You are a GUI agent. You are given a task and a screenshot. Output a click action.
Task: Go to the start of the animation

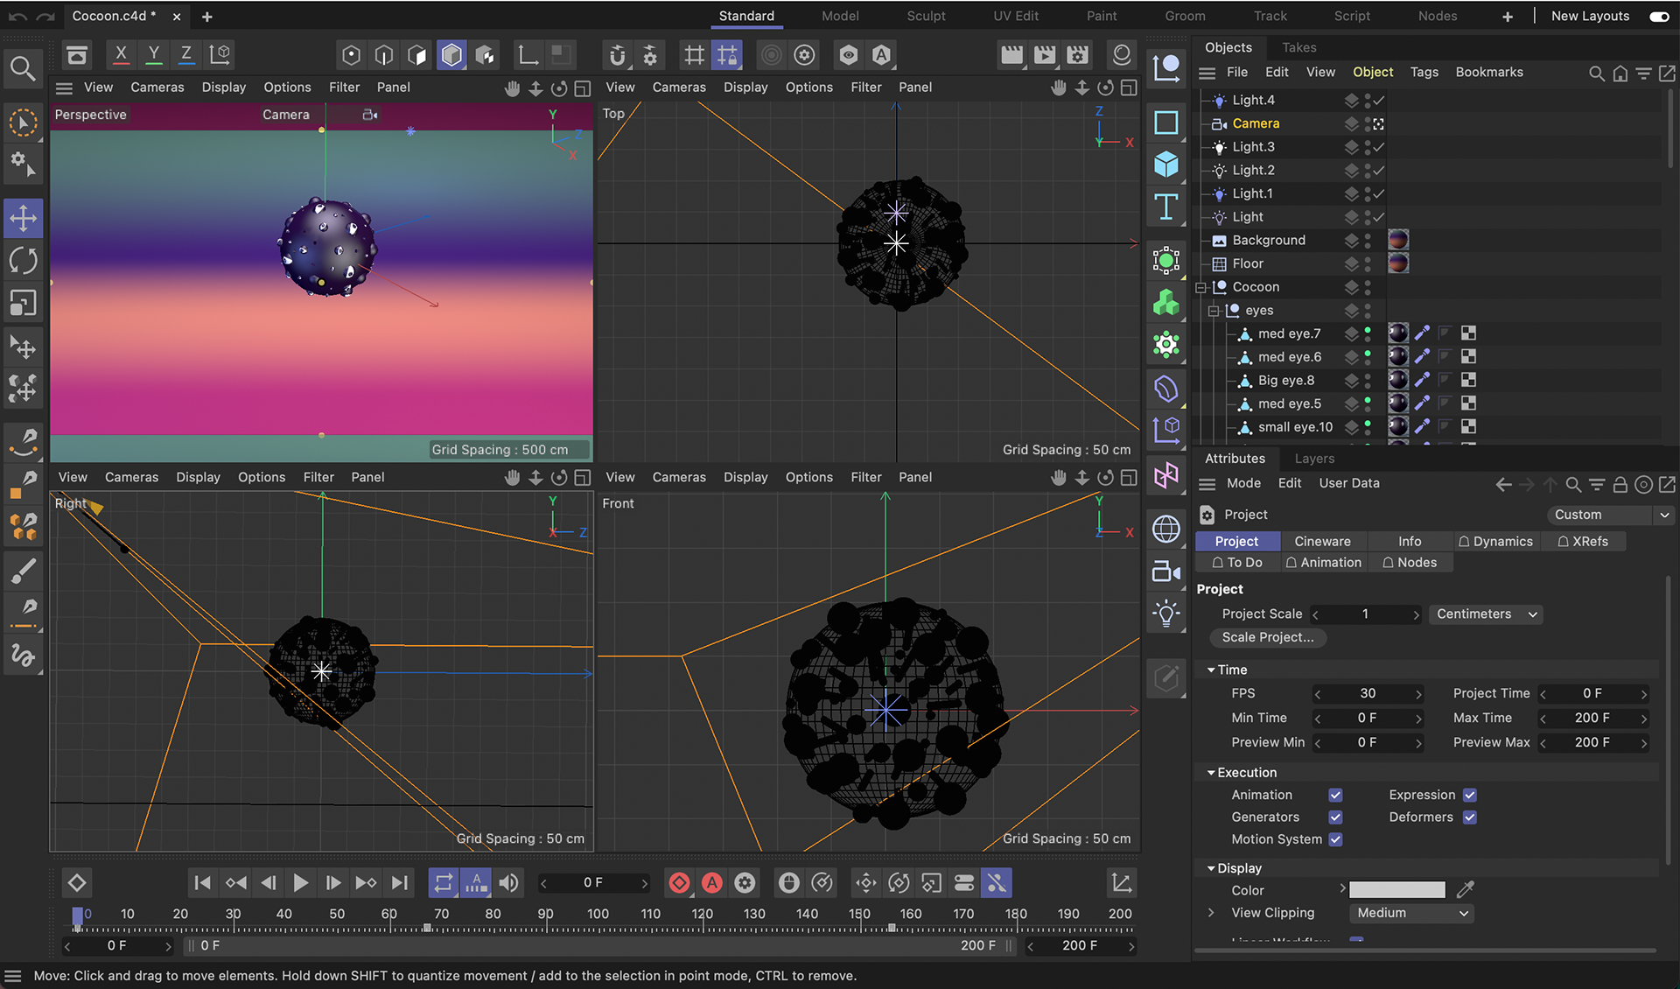tap(202, 883)
